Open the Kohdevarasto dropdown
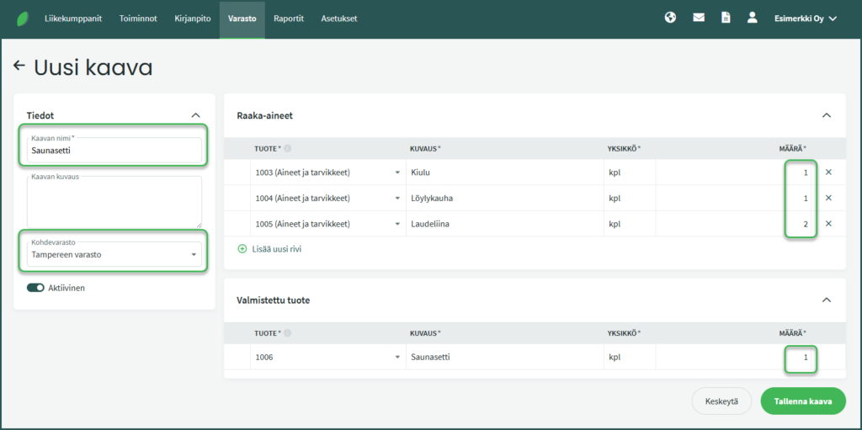The image size is (862, 430). [x=114, y=254]
